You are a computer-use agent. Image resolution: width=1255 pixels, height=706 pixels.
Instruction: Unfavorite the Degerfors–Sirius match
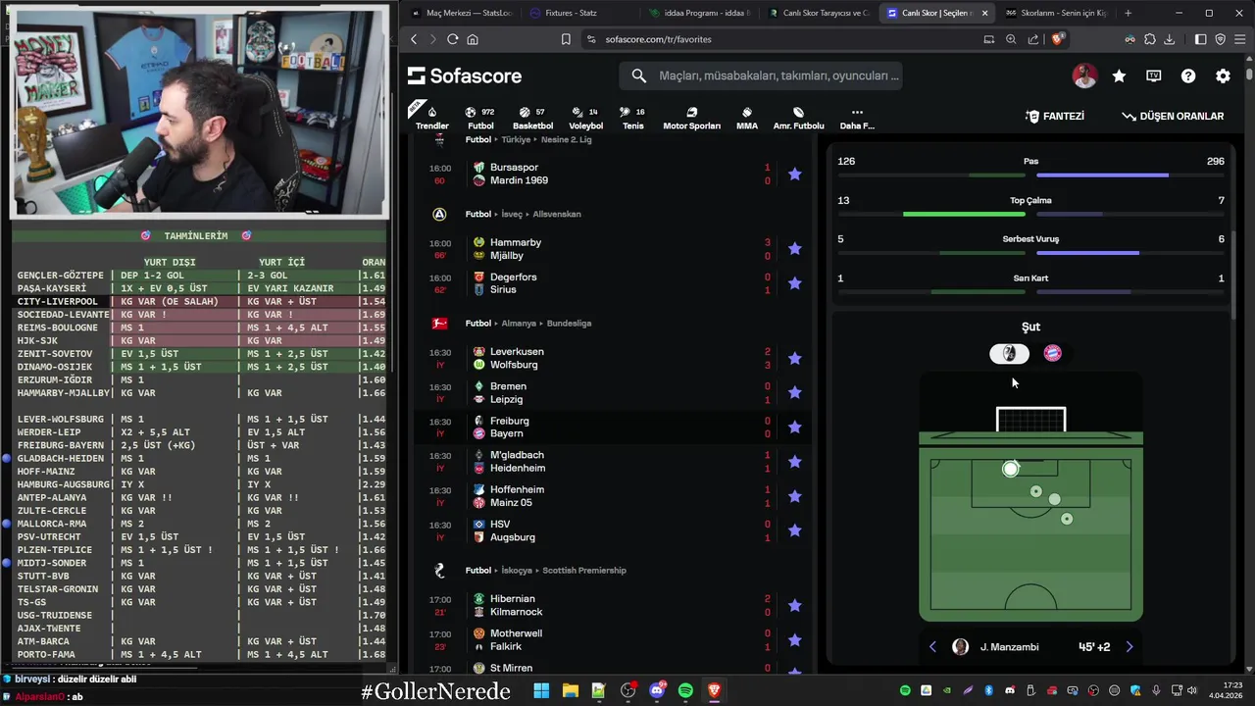click(x=794, y=283)
